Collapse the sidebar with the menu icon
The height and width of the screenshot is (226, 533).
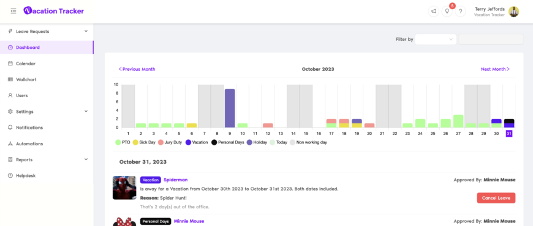[x=13, y=11]
